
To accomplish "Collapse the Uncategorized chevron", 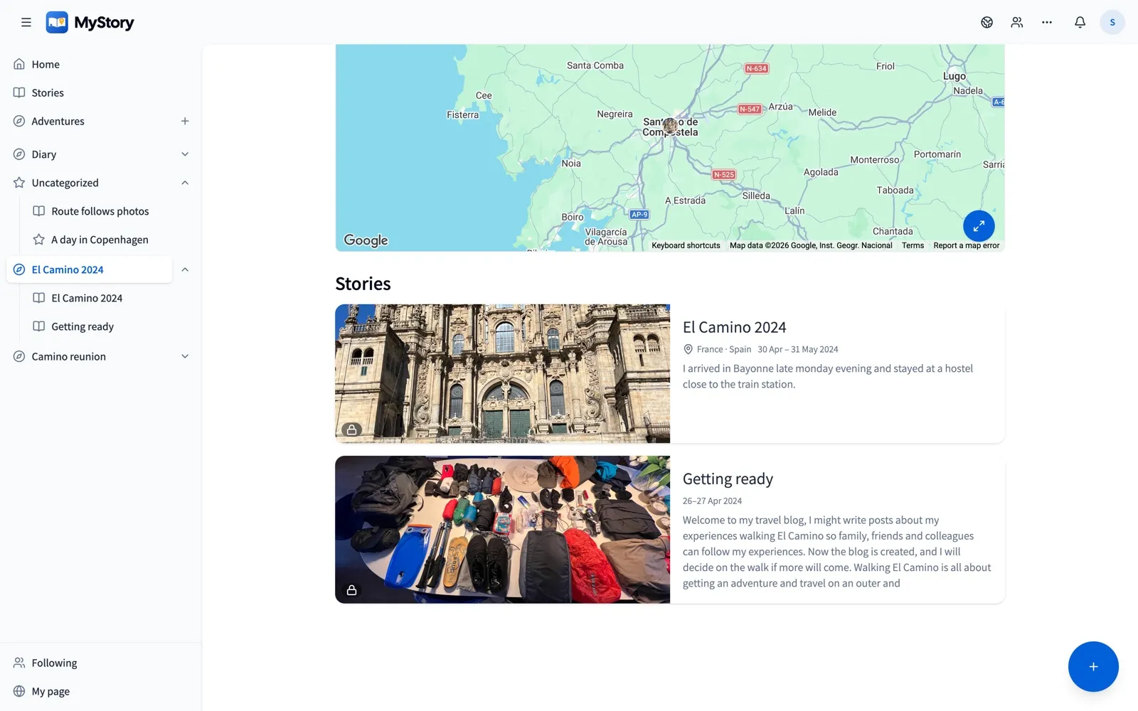I will pyautogui.click(x=185, y=183).
